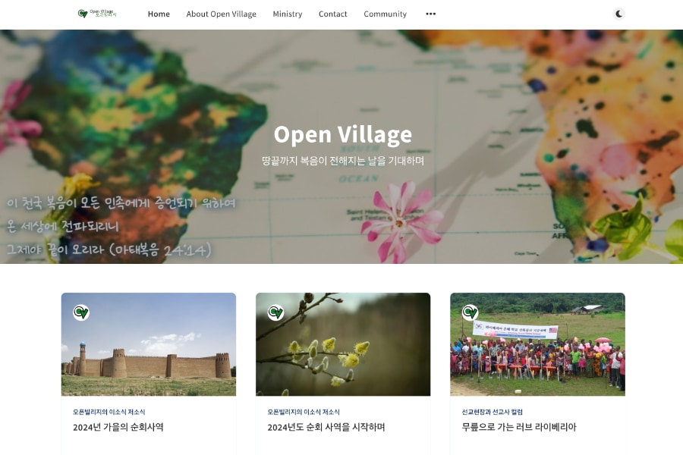Open the Community menu item
683x455 pixels.
(385, 14)
